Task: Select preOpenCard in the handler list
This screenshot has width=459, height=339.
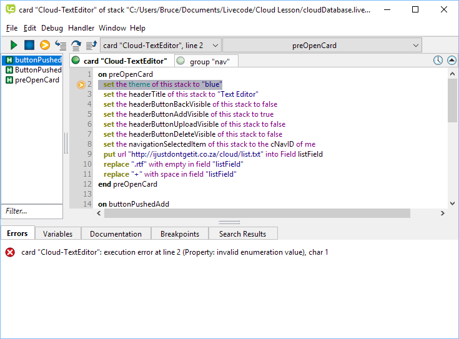Action: pyautogui.click(x=37, y=80)
